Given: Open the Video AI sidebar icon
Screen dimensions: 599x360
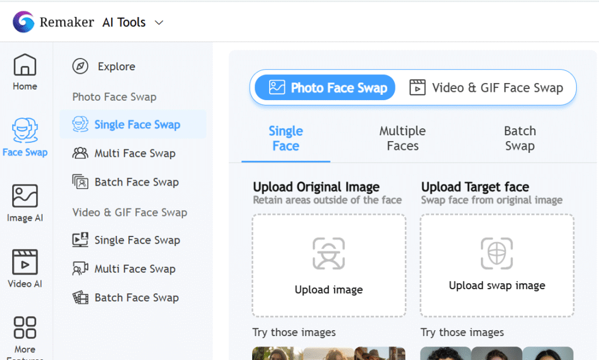Looking at the screenshot, I should click(25, 269).
